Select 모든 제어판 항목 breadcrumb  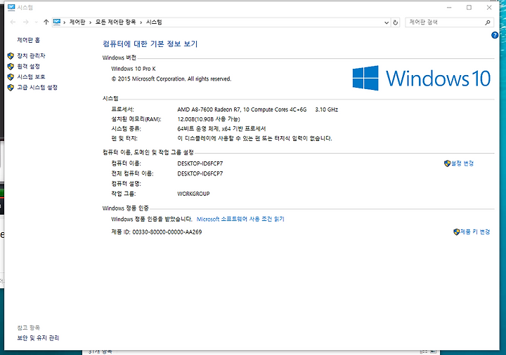pyautogui.click(x=115, y=22)
